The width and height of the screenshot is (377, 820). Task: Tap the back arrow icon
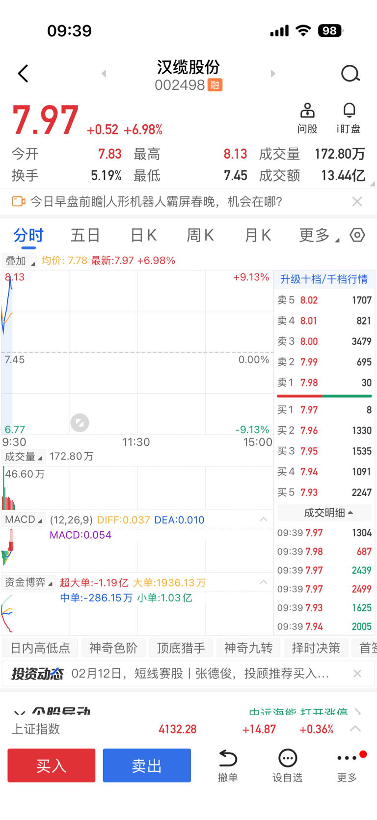click(x=23, y=74)
